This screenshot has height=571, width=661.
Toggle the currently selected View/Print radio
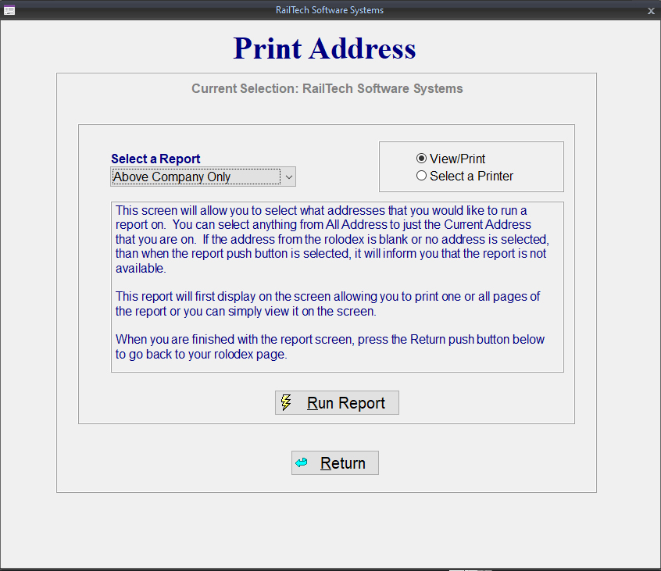click(421, 158)
